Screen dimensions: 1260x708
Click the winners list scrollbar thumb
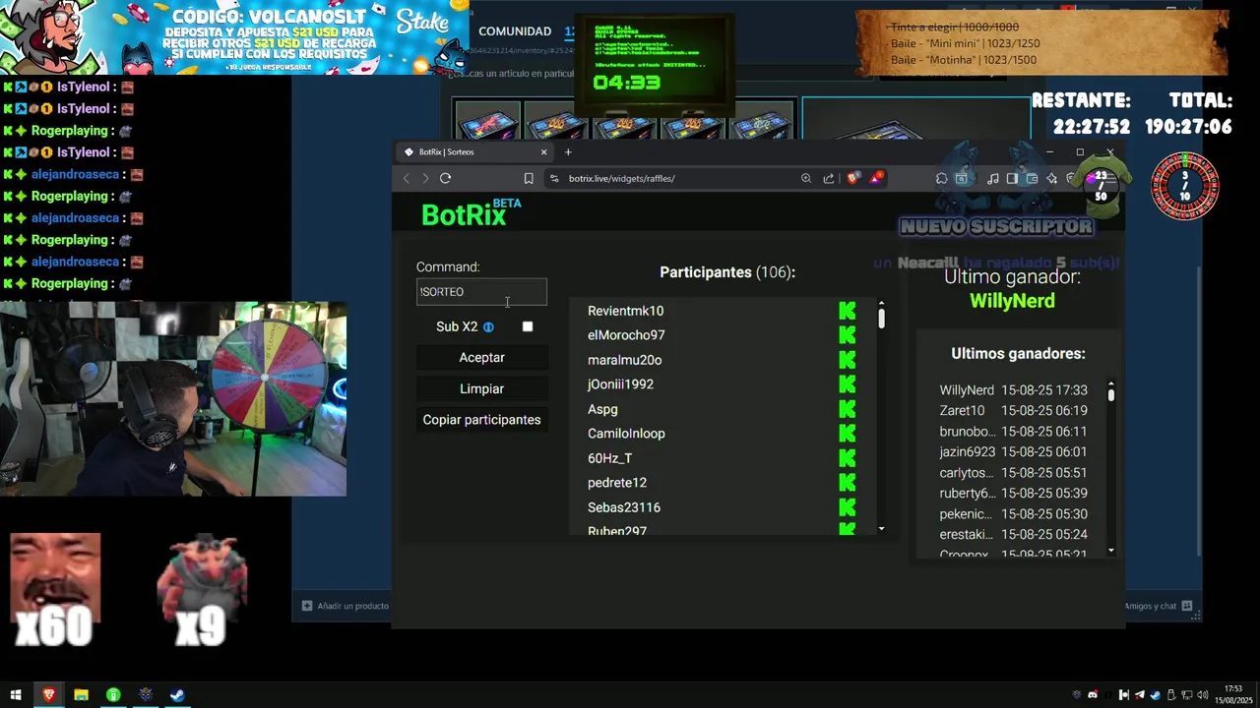click(x=1111, y=395)
